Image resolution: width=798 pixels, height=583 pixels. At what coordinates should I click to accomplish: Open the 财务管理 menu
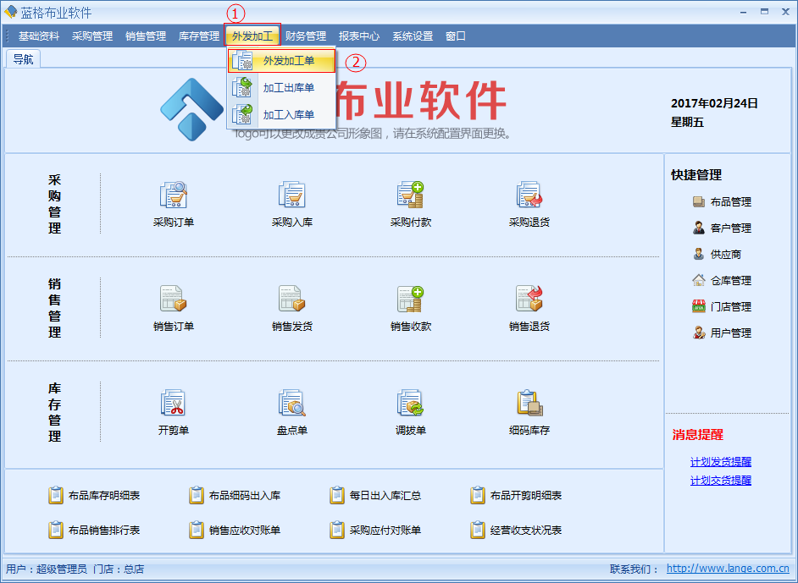(x=305, y=36)
